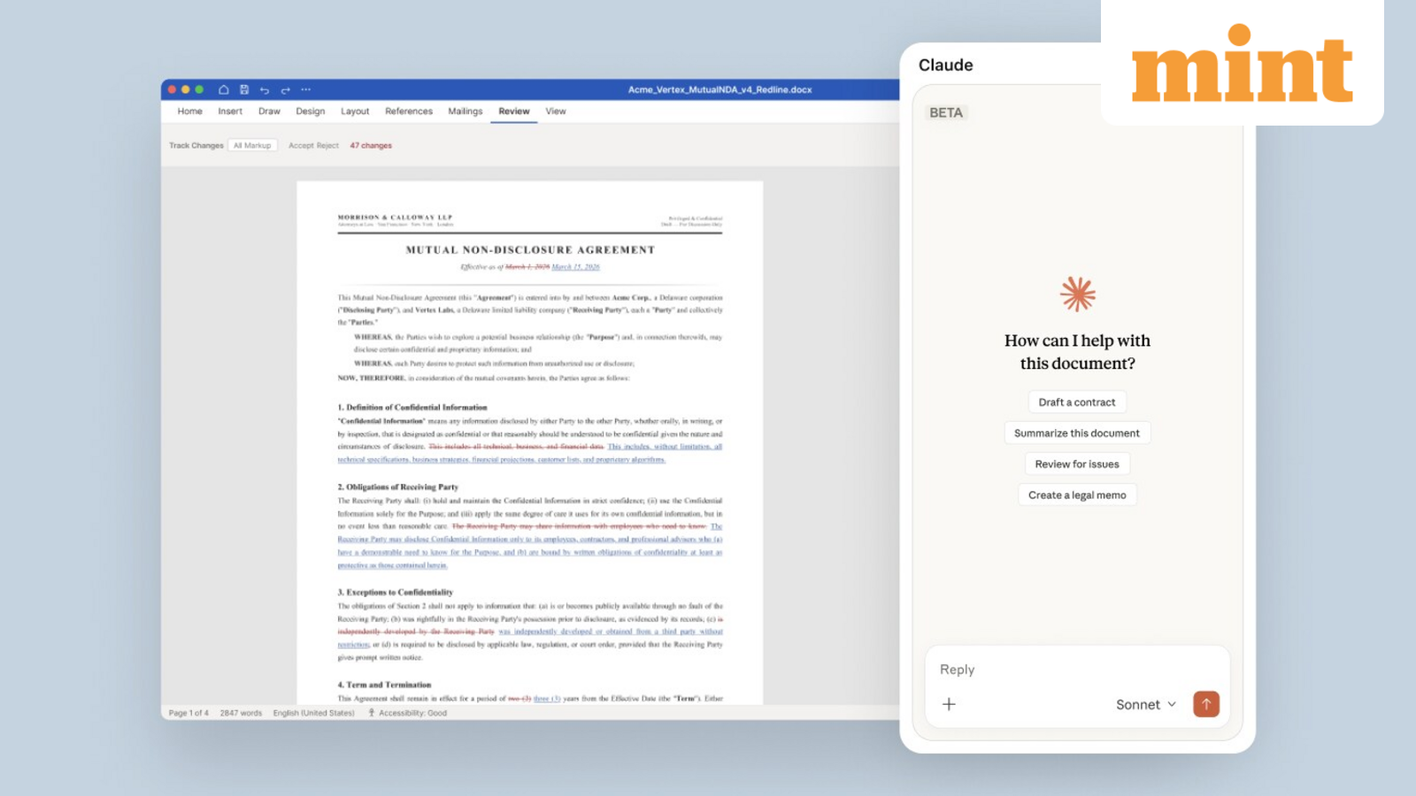
Task: Open the All Markup dropdown
Action: 253,145
